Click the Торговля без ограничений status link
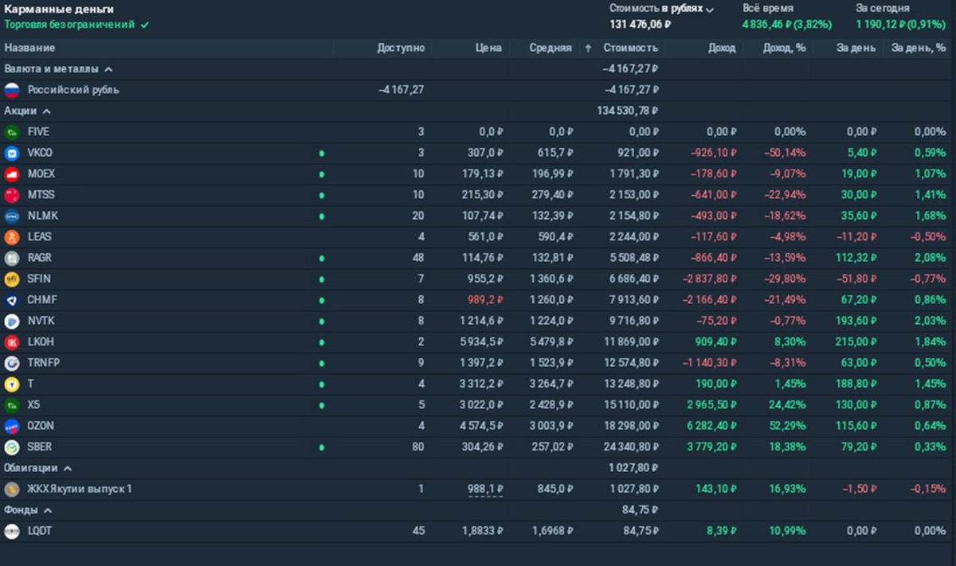Screen dimensions: 956x566 tap(69, 25)
